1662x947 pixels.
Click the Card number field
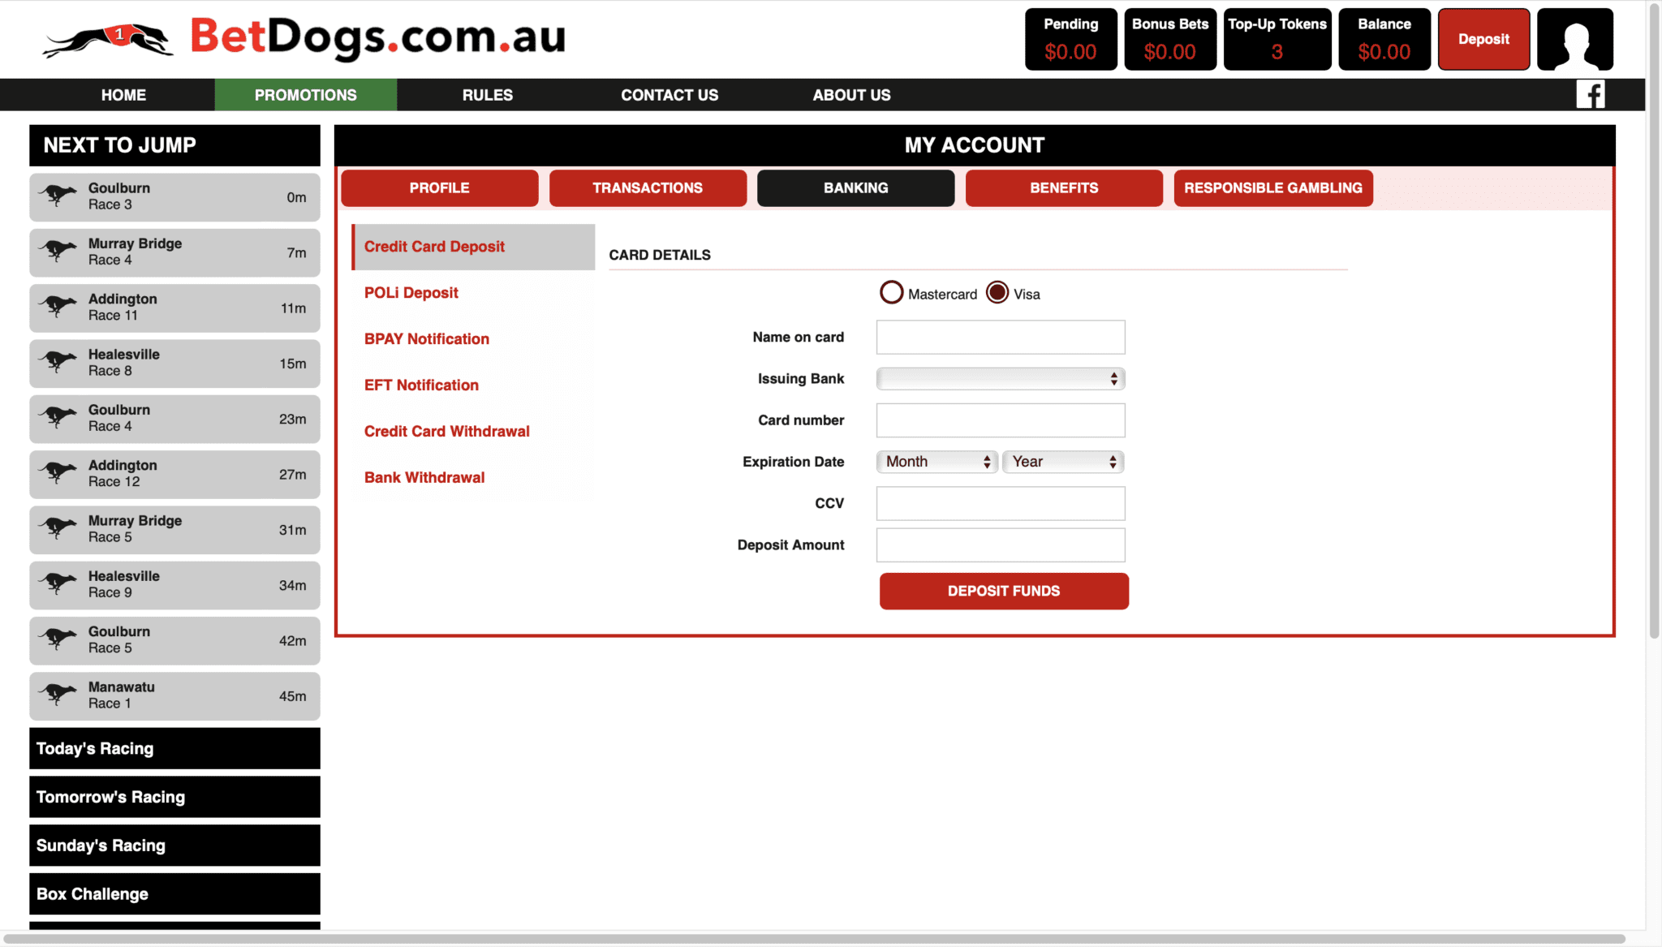[x=1001, y=420]
